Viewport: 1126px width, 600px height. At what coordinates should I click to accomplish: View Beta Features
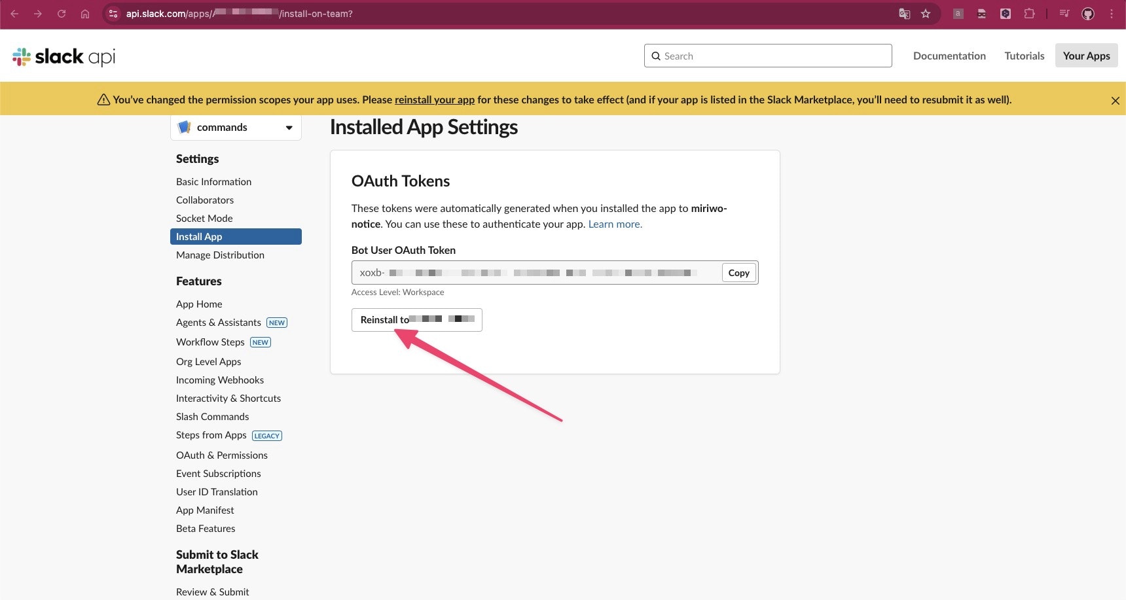(x=206, y=529)
